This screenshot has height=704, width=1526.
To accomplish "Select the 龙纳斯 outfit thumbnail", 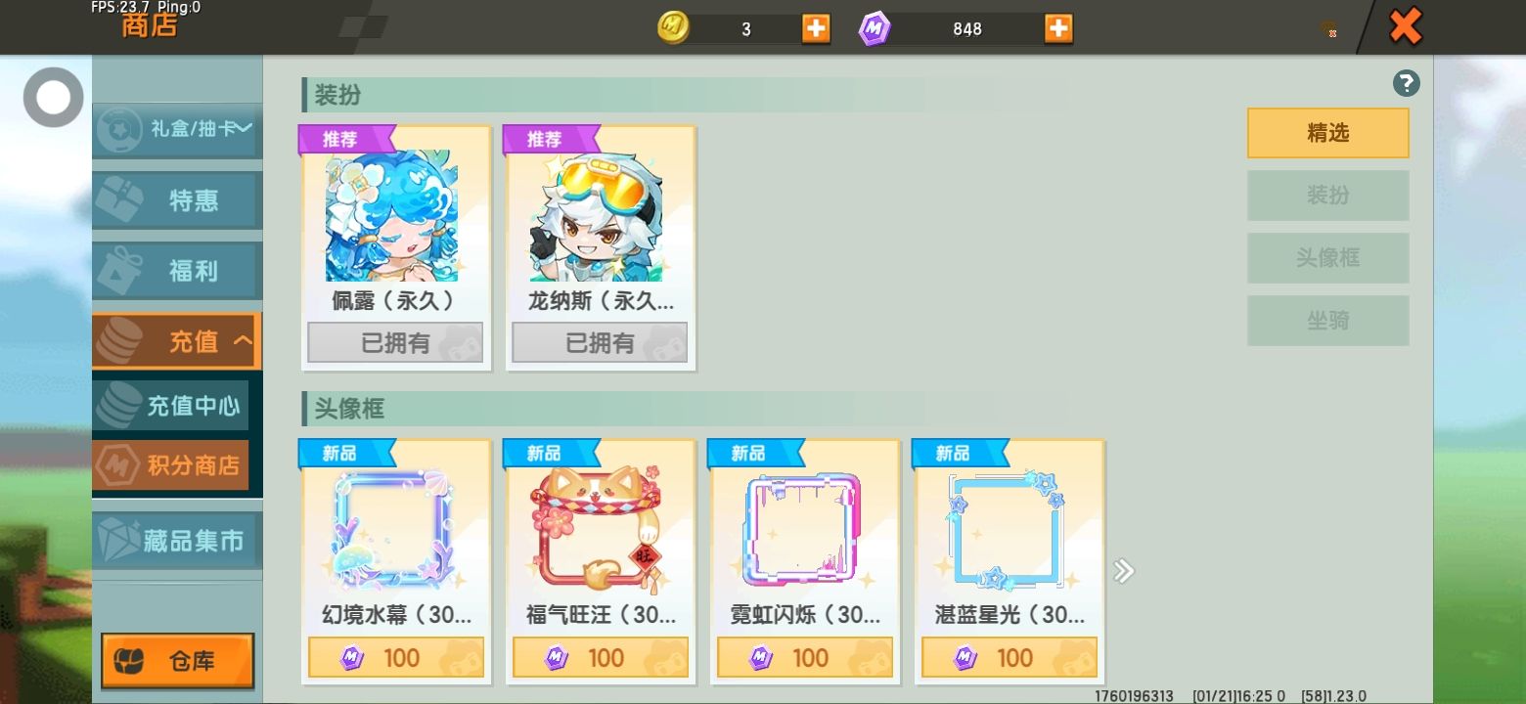I will pyautogui.click(x=596, y=216).
